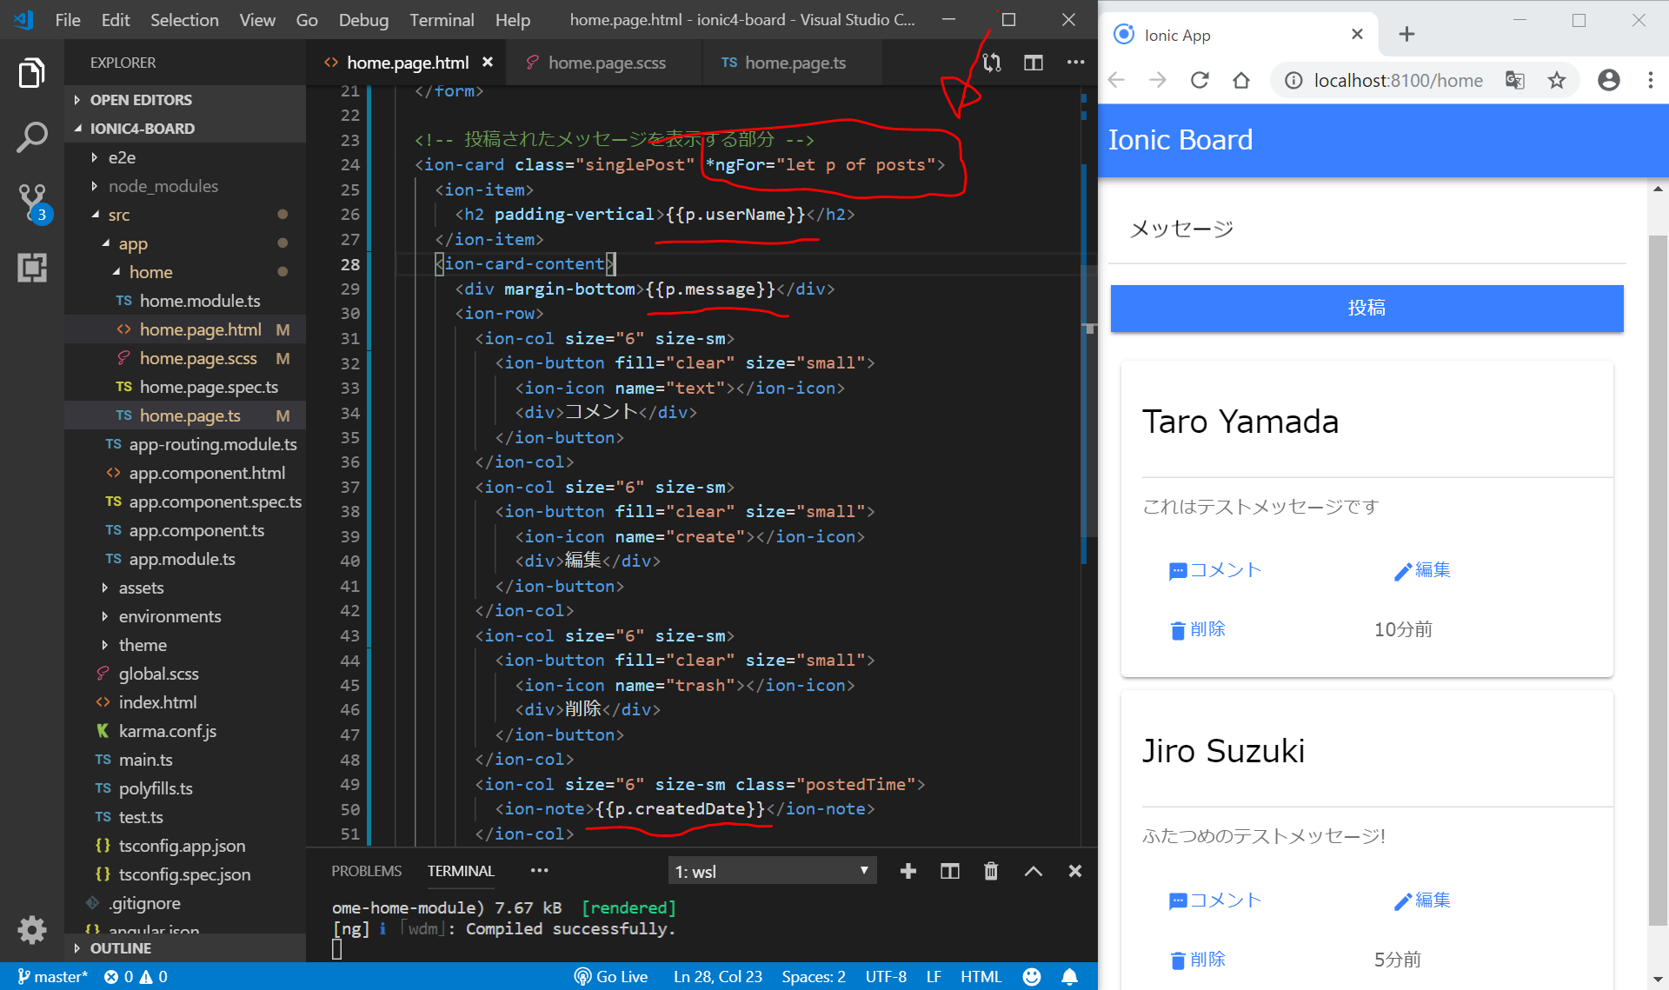The image size is (1669, 990).
Task: Click the Manage gear icon
Action: coord(32,929)
